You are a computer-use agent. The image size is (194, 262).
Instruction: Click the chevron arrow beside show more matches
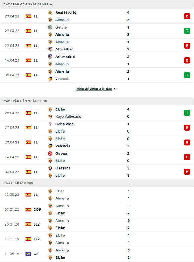(x=115, y=88)
